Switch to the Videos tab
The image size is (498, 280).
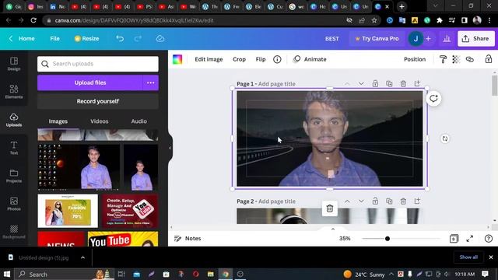[x=100, y=121]
